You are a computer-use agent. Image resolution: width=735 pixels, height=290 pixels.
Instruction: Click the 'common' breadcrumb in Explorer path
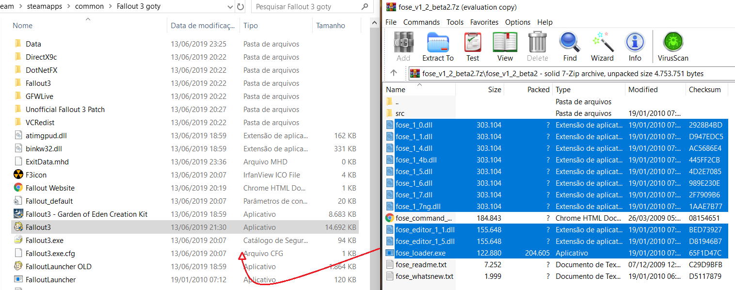89,7
